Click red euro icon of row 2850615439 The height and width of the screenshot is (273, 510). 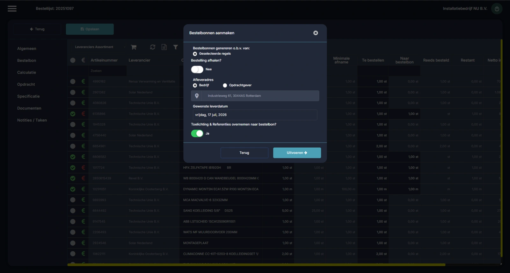[x=83, y=178]
